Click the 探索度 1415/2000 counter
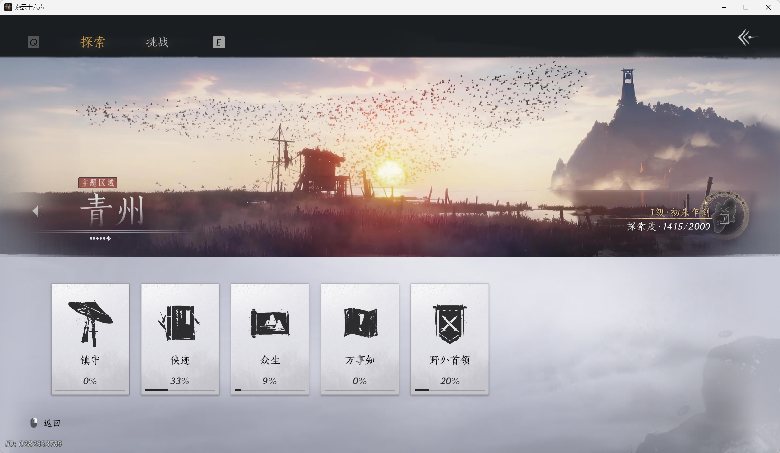Screen dimensions: 780x453 coord(669,226)
